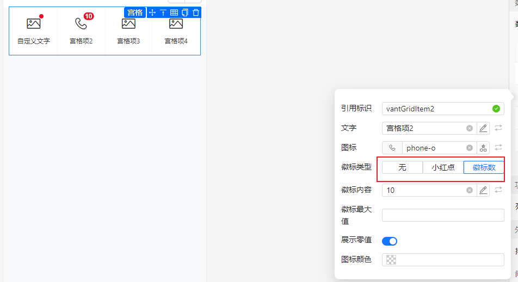
Task: Click the phone icon preview in 图标 field
Action: click(392, 148)
